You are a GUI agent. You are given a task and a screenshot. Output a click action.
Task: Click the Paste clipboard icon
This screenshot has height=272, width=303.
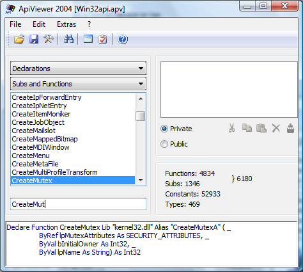coord(261,128)
